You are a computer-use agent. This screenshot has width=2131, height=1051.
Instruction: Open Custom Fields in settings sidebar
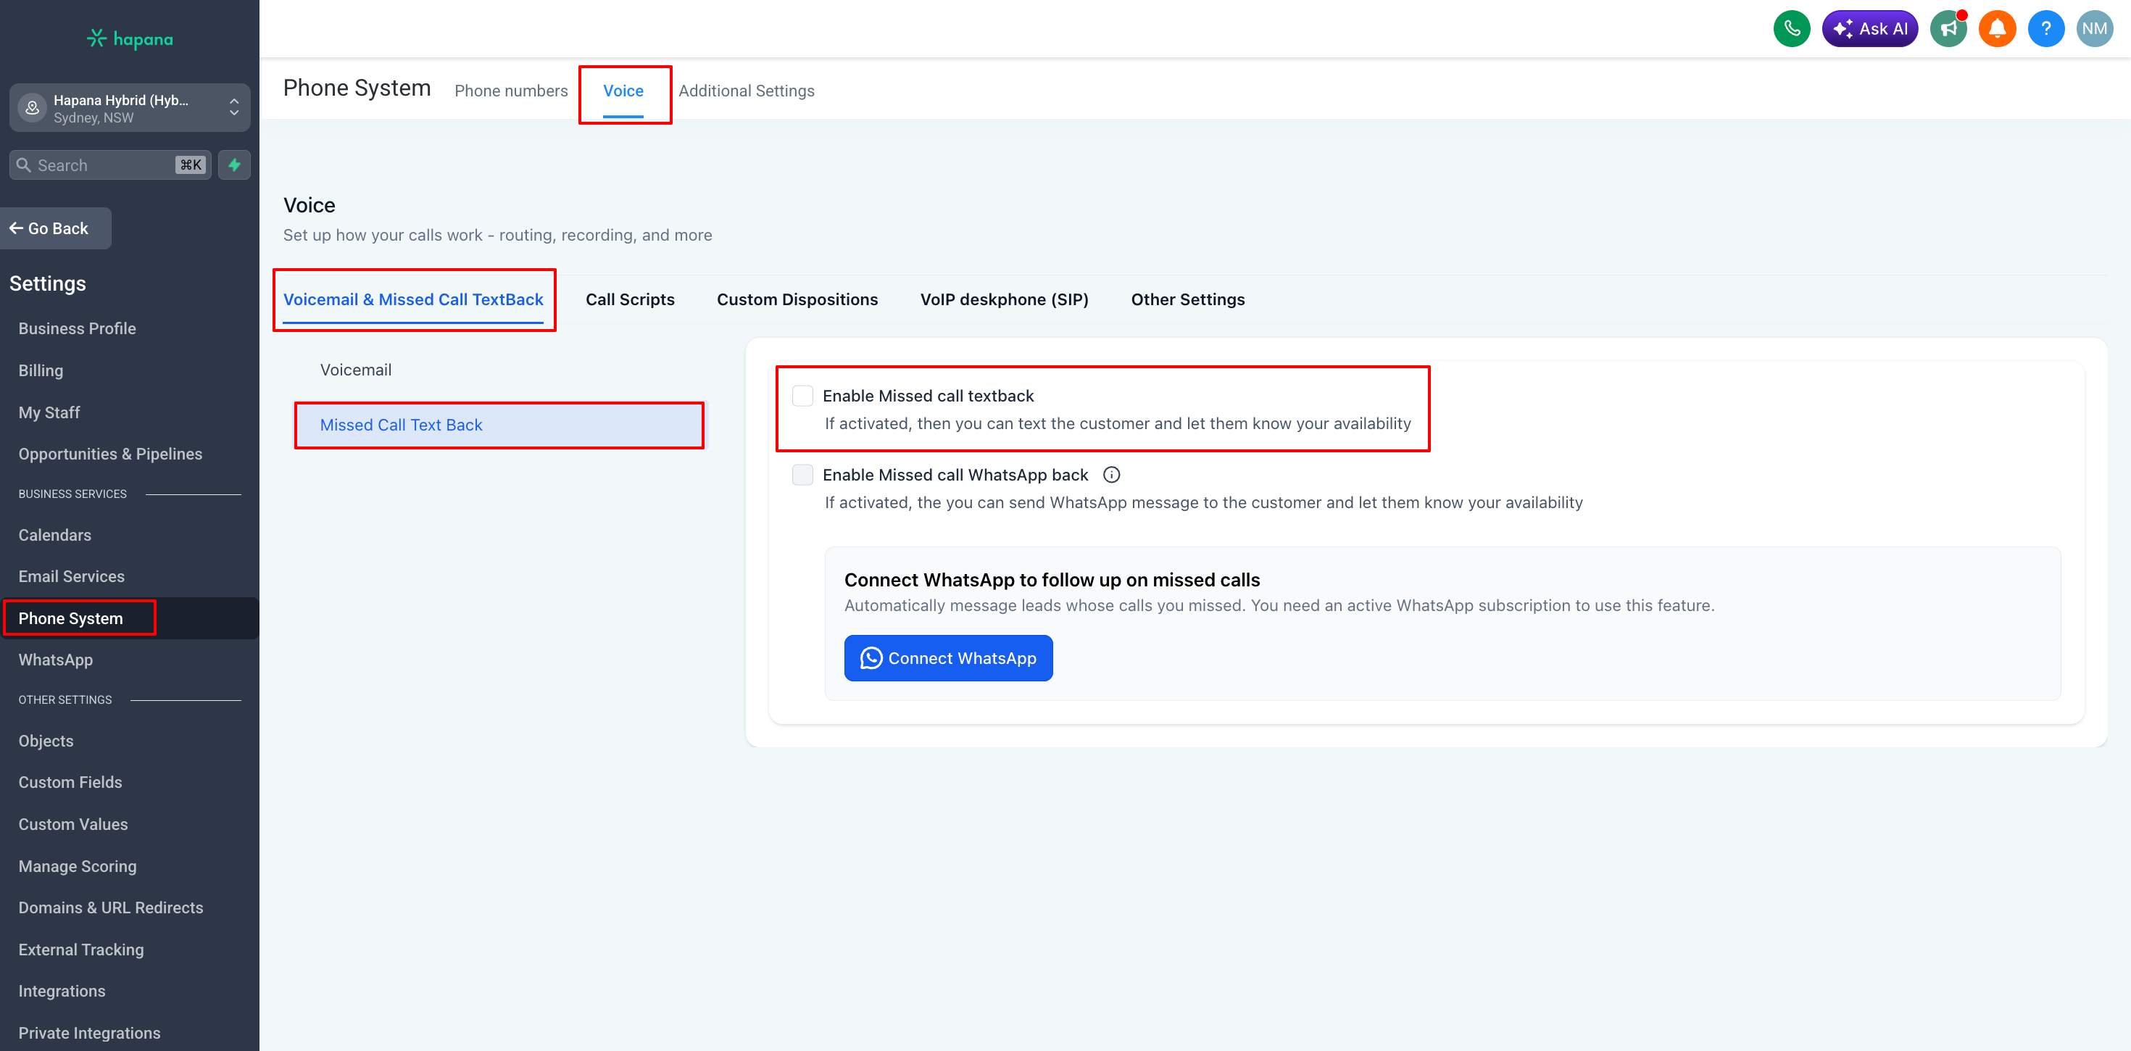tap(70, 782)
